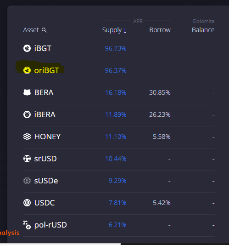This screenshot has width=229, height=245.
Task: Sort by the Balance column header
Action: click(203, 30)
